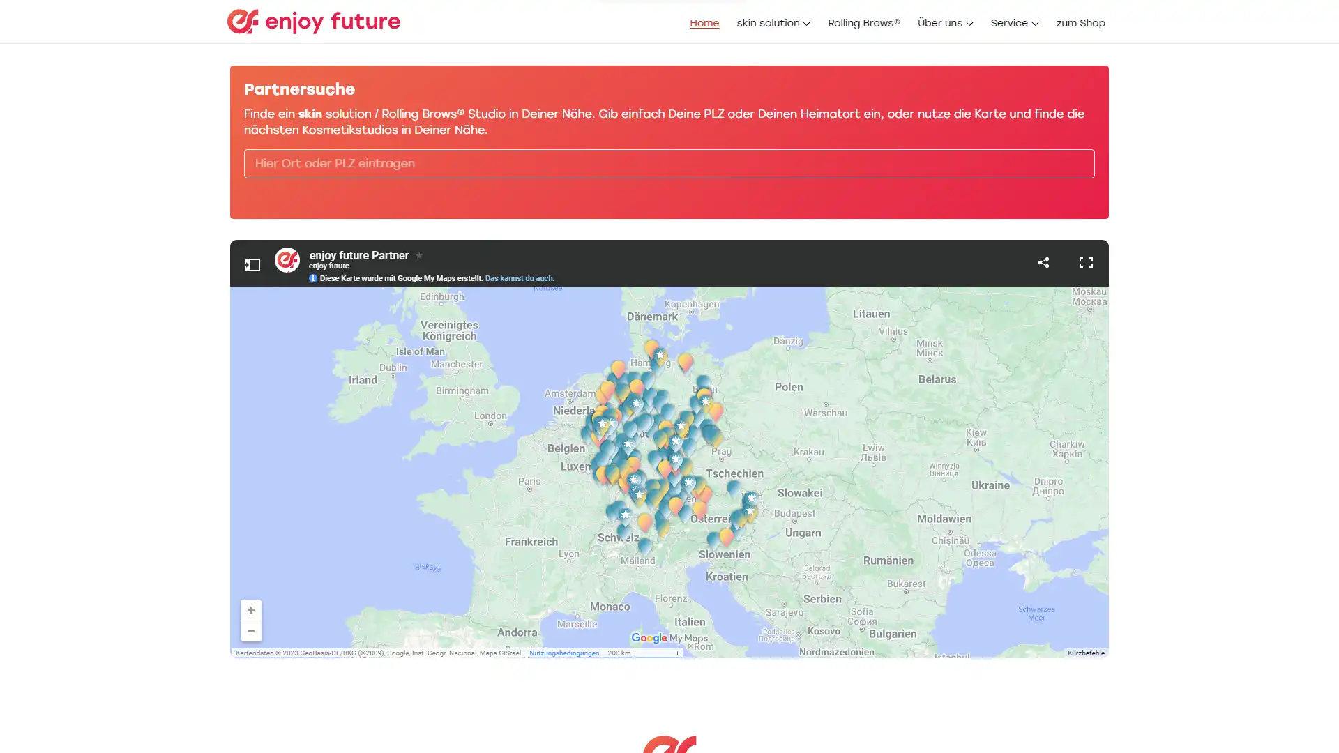Select the starred marker near Hamburg
1339x753 pixels.
(x=660, y=356)
